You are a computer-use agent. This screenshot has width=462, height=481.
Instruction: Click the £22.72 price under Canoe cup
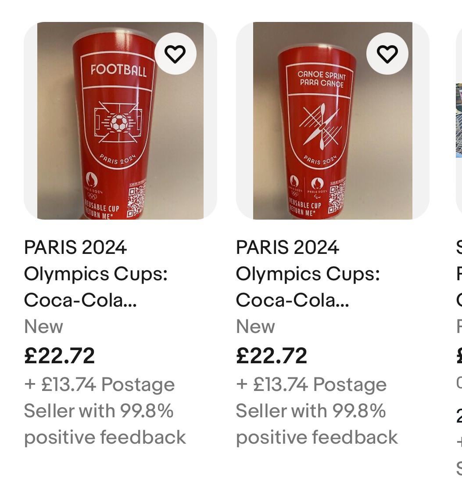coord(271,355)
